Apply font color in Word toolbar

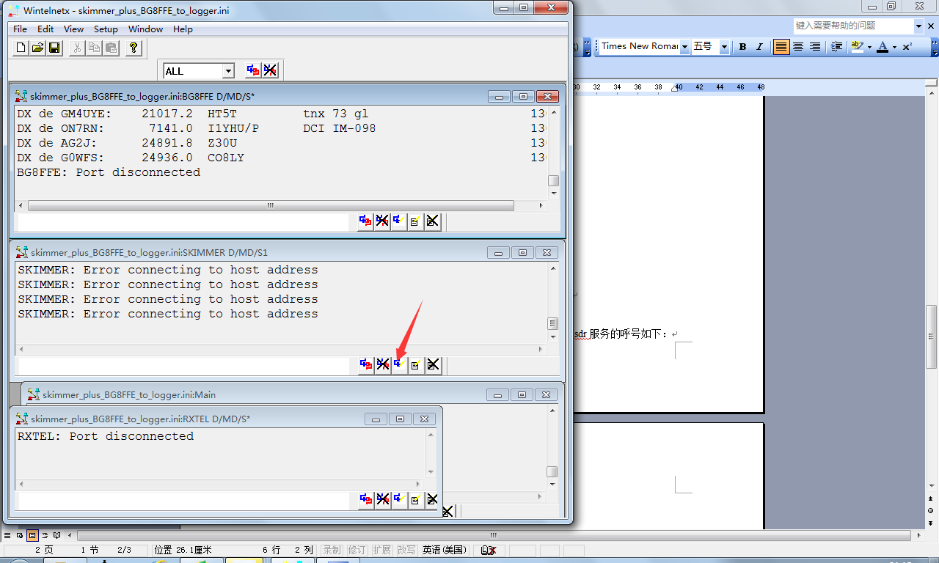tap(883, 46)
